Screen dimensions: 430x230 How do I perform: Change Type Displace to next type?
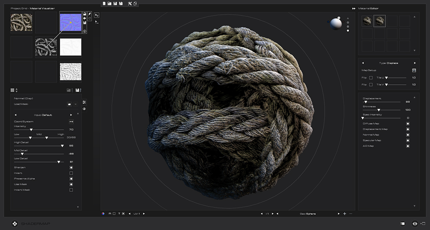point(415,63)
